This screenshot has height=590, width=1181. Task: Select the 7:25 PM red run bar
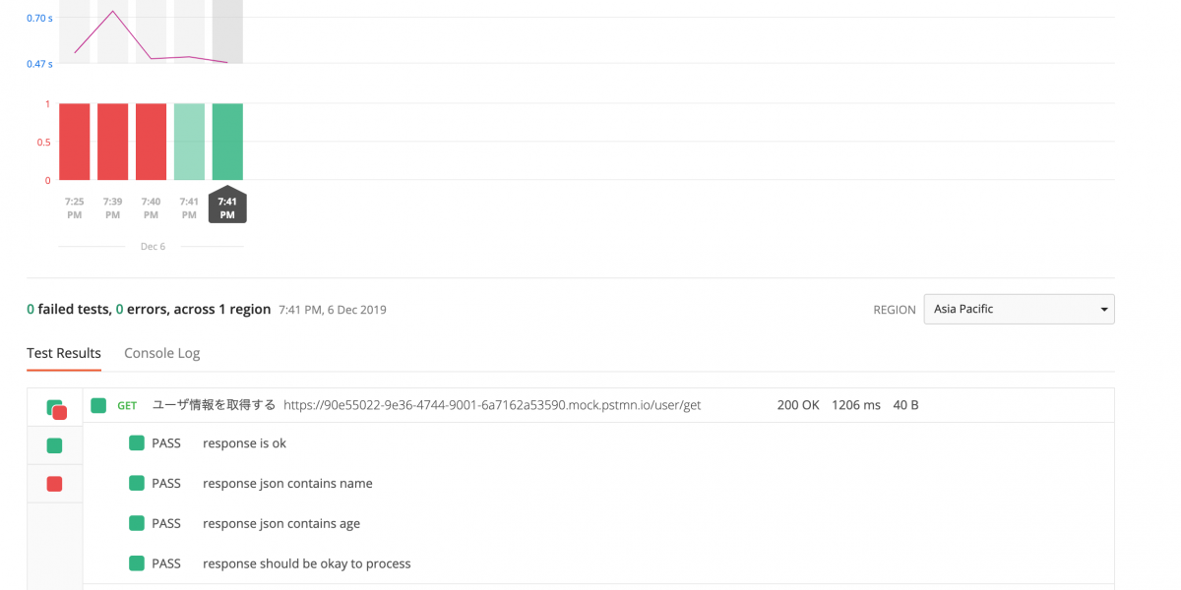click(x=75, y=142)
